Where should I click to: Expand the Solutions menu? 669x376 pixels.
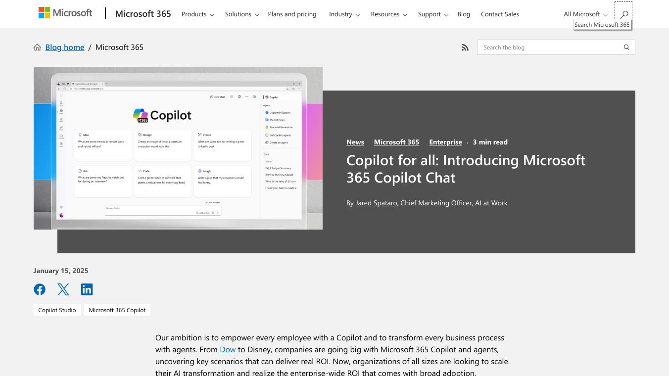click(x=241, y=14)
